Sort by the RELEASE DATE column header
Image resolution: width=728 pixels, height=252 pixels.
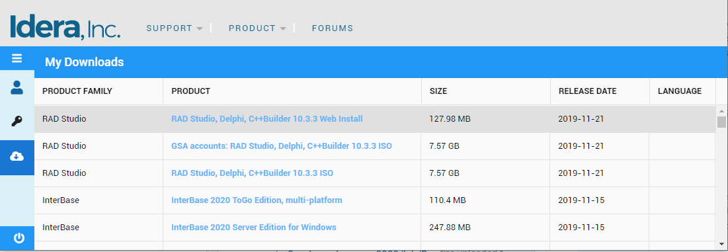[587, 91]
